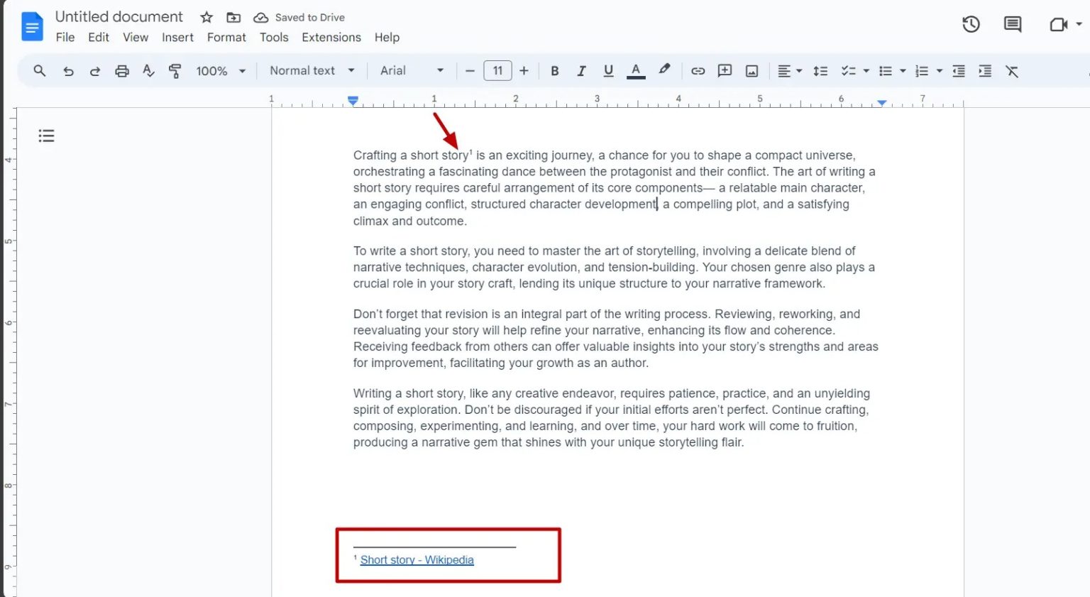Star the Untitled document
This screenshot has width=1090, height=597.
(x=207, y=17)
